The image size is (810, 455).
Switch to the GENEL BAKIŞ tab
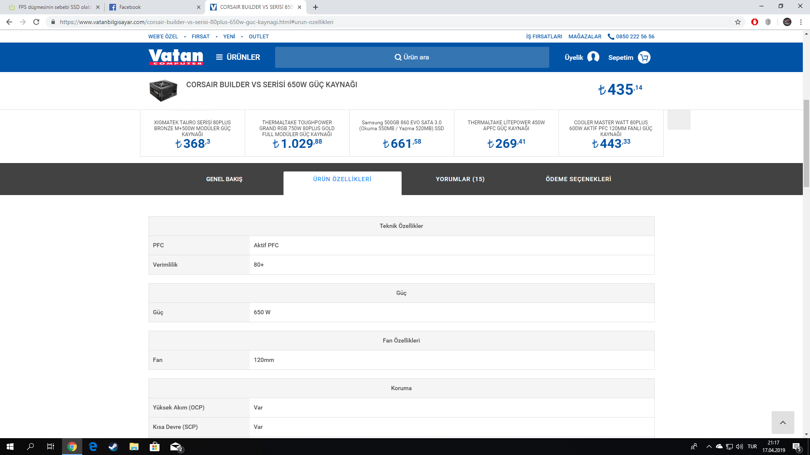pos(224,179)
